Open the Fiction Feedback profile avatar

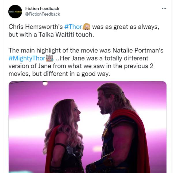pyautogui.click(x=15, y=12)
